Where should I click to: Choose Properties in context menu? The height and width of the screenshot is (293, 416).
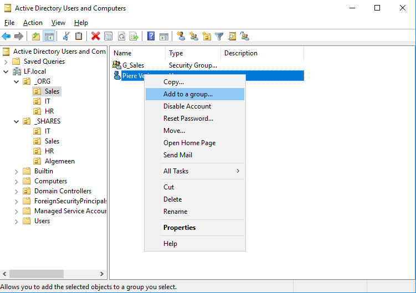(195, 228)
